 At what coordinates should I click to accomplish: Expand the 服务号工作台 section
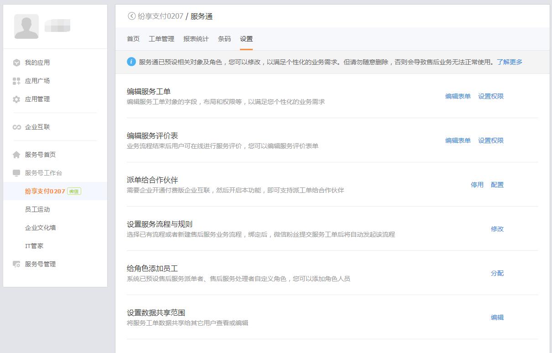coord(43,173)
